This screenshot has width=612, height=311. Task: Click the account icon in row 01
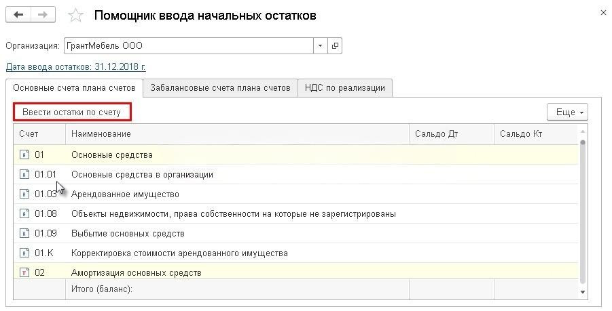pyautogui.click(x=24, y=155)
